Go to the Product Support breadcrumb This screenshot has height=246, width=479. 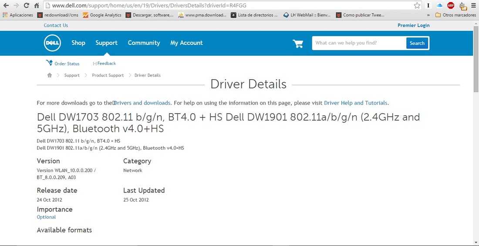tap(108, 75)
